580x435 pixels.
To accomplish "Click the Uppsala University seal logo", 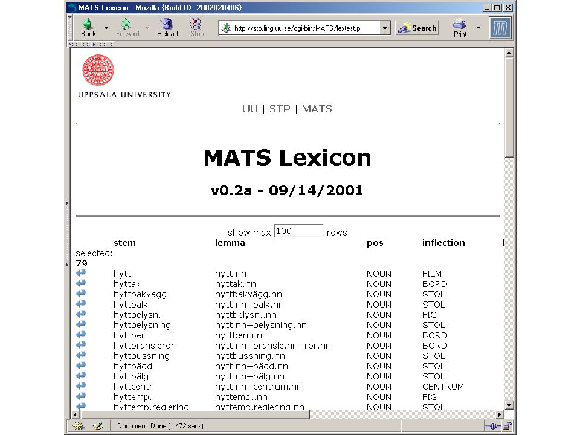I will click(98, 70).
